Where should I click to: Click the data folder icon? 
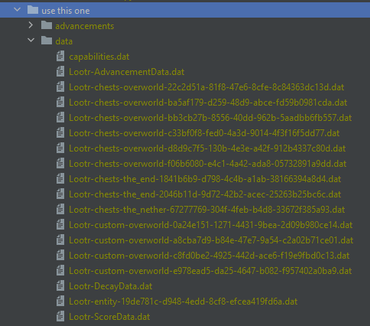pyautogui.click(x=47, y=41)
